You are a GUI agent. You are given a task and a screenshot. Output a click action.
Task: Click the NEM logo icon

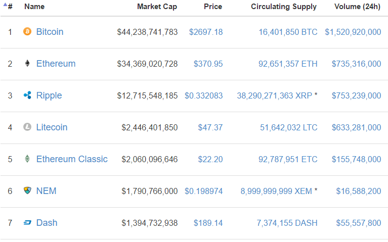[x=27, y=191]
